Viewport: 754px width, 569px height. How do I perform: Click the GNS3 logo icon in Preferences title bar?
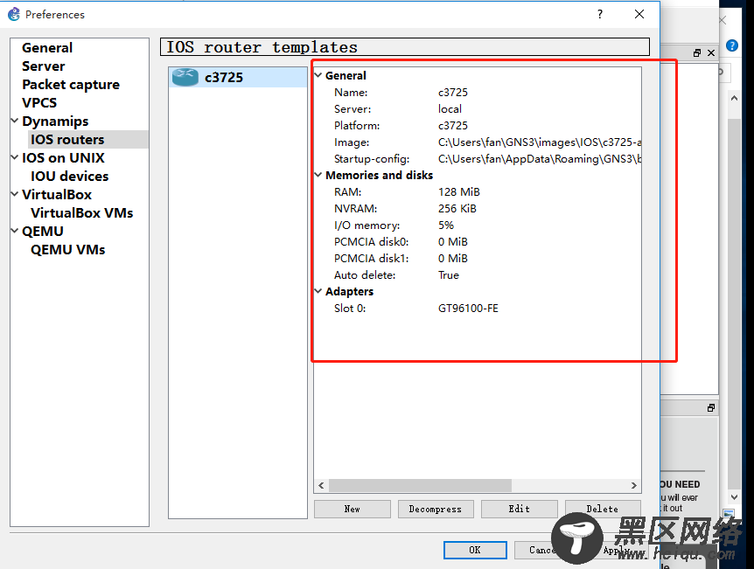coord(14,14)
